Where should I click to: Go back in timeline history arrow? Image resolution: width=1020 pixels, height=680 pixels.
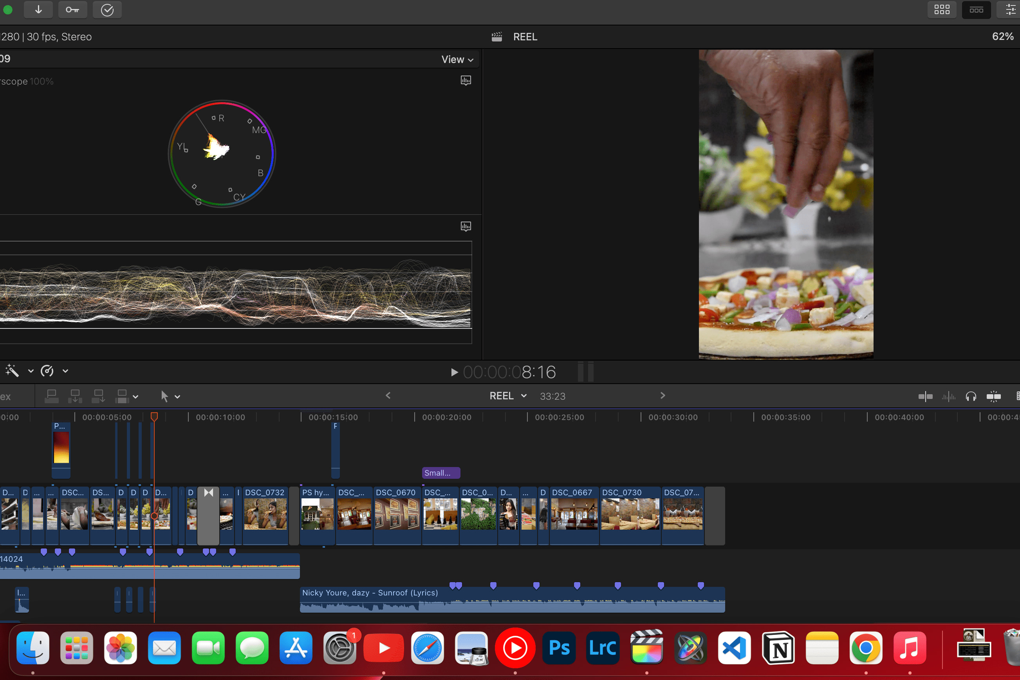388,395
